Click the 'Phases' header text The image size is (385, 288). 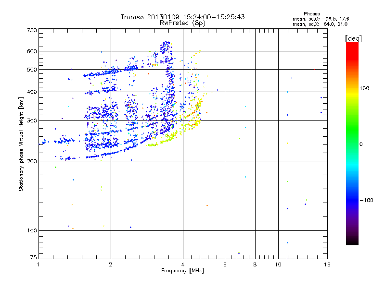311,14
